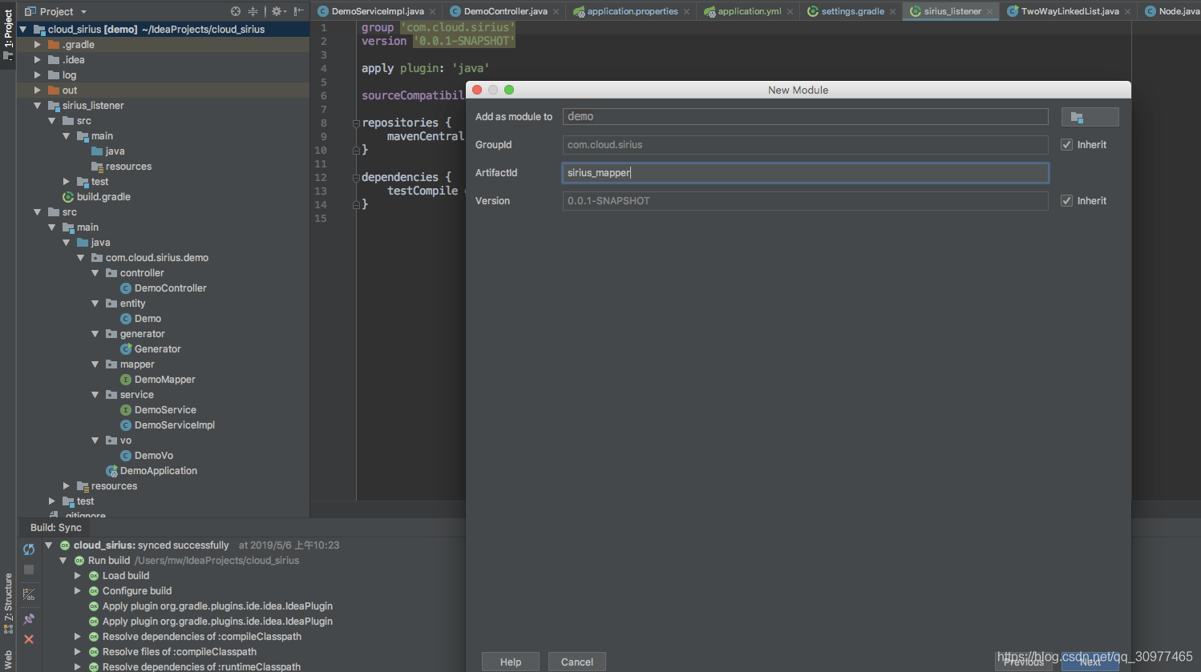Select Generator class in project tree

point(157,349)
